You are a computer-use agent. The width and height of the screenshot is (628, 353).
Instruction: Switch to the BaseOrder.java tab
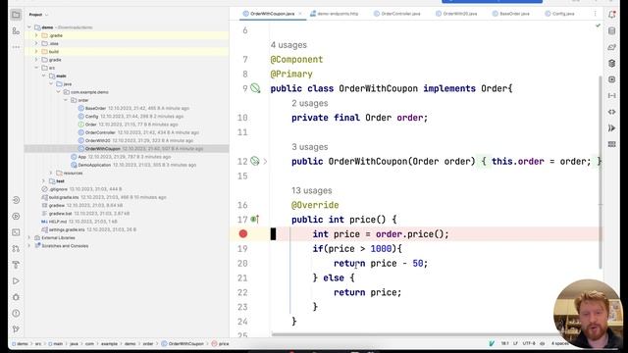(510, 14)
